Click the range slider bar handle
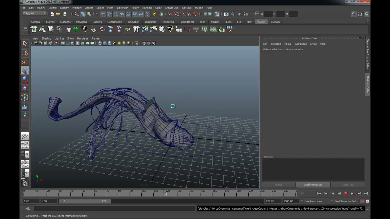Screen dimensions: 390x219 85,201
